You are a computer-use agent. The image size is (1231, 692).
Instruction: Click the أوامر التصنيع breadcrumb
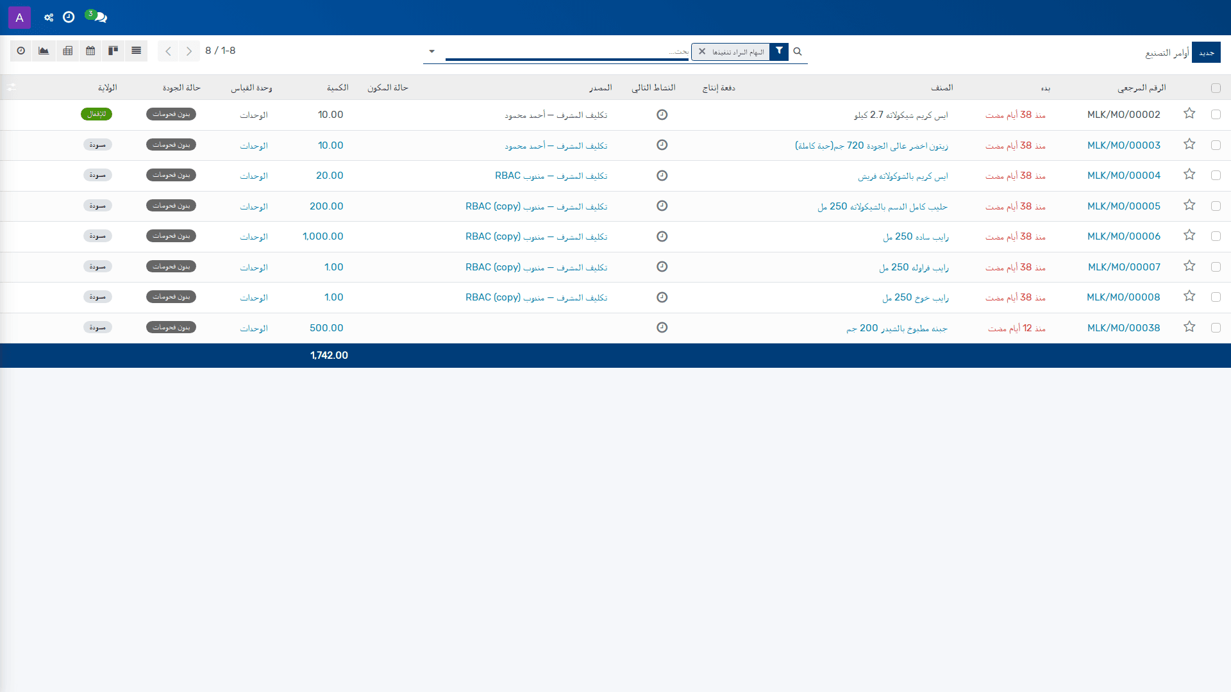(1167, 53)
